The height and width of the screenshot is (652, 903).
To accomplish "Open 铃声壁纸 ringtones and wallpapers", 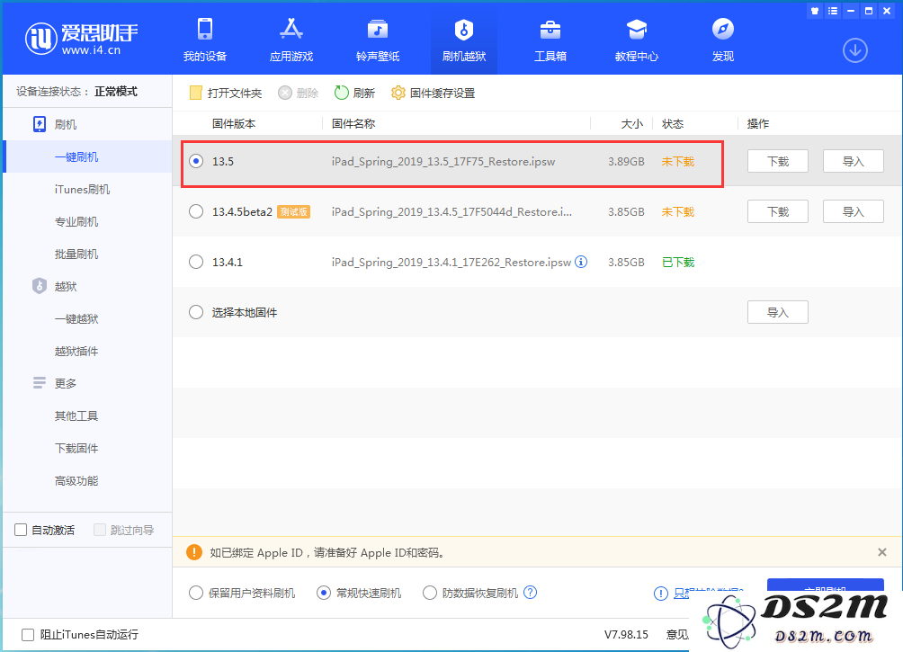I will 377,40.
